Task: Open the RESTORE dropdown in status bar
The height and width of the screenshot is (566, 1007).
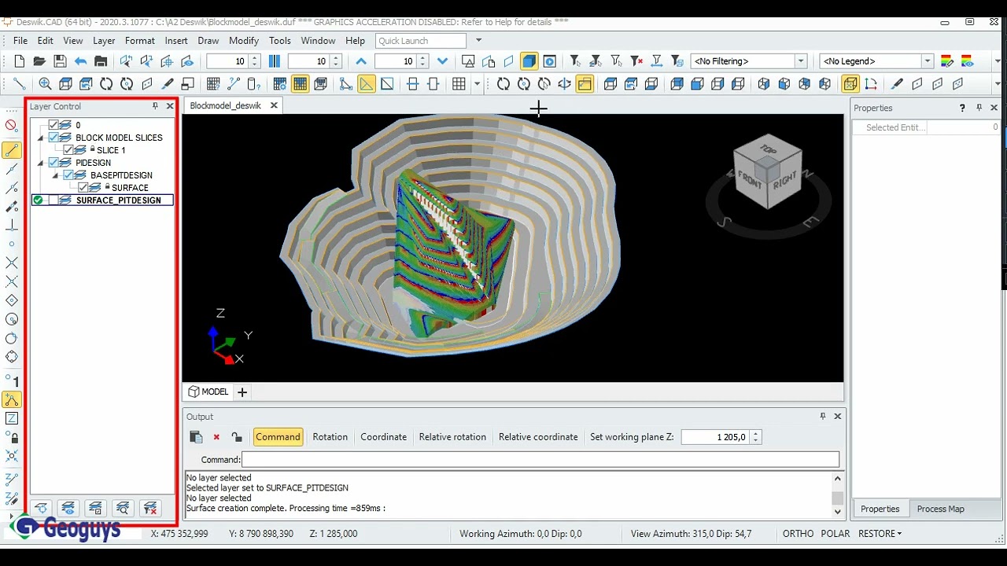Action: click(880, 533)
